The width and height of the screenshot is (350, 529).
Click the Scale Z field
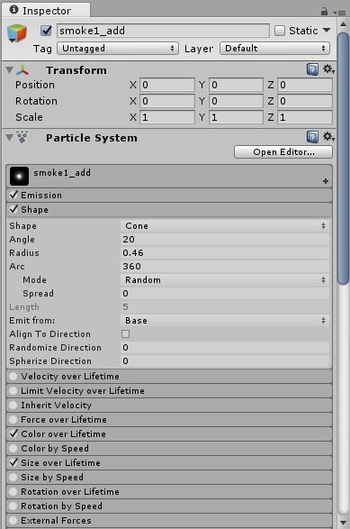(305, 117)
